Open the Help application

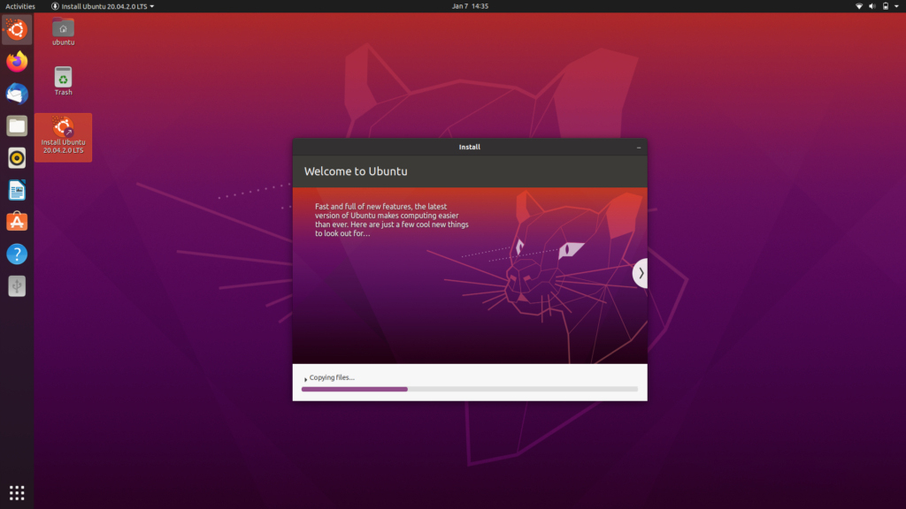click(16, 254)
